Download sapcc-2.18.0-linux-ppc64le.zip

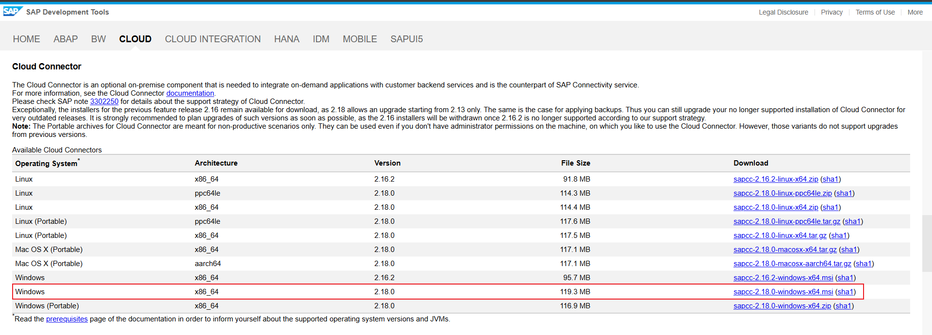(782, 193)
